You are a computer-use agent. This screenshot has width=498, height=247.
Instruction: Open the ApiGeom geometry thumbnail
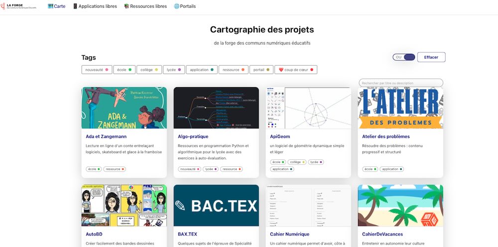[x=308, y=108]
